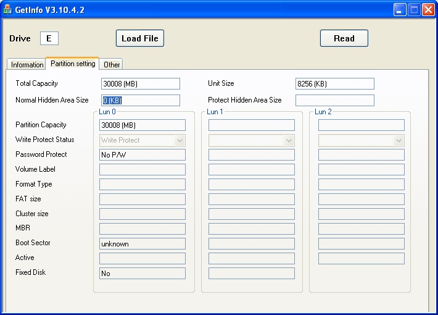Click Lun 1 Password Protect field
The width and height of the screenshot is (438, 315).
(x=252, y=154)
